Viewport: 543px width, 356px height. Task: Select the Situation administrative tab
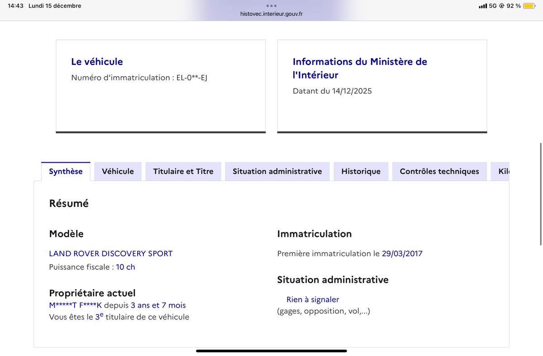(x=277, y=171)
